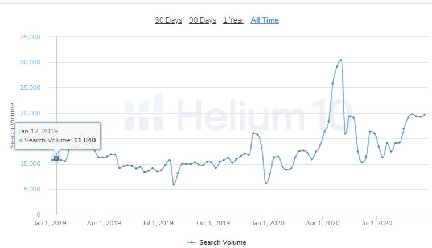Click the Jul 1, 2019 x-axis label
The image size is (432, 248).
point(158,224)
